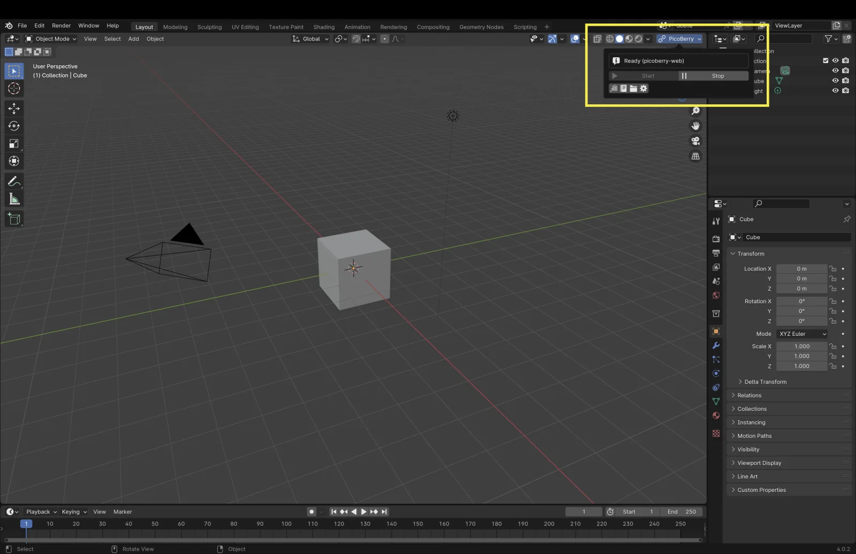Screen dimensions: 856x554
Task: Hide the Camera object with its eye icon
Action: 835,71
